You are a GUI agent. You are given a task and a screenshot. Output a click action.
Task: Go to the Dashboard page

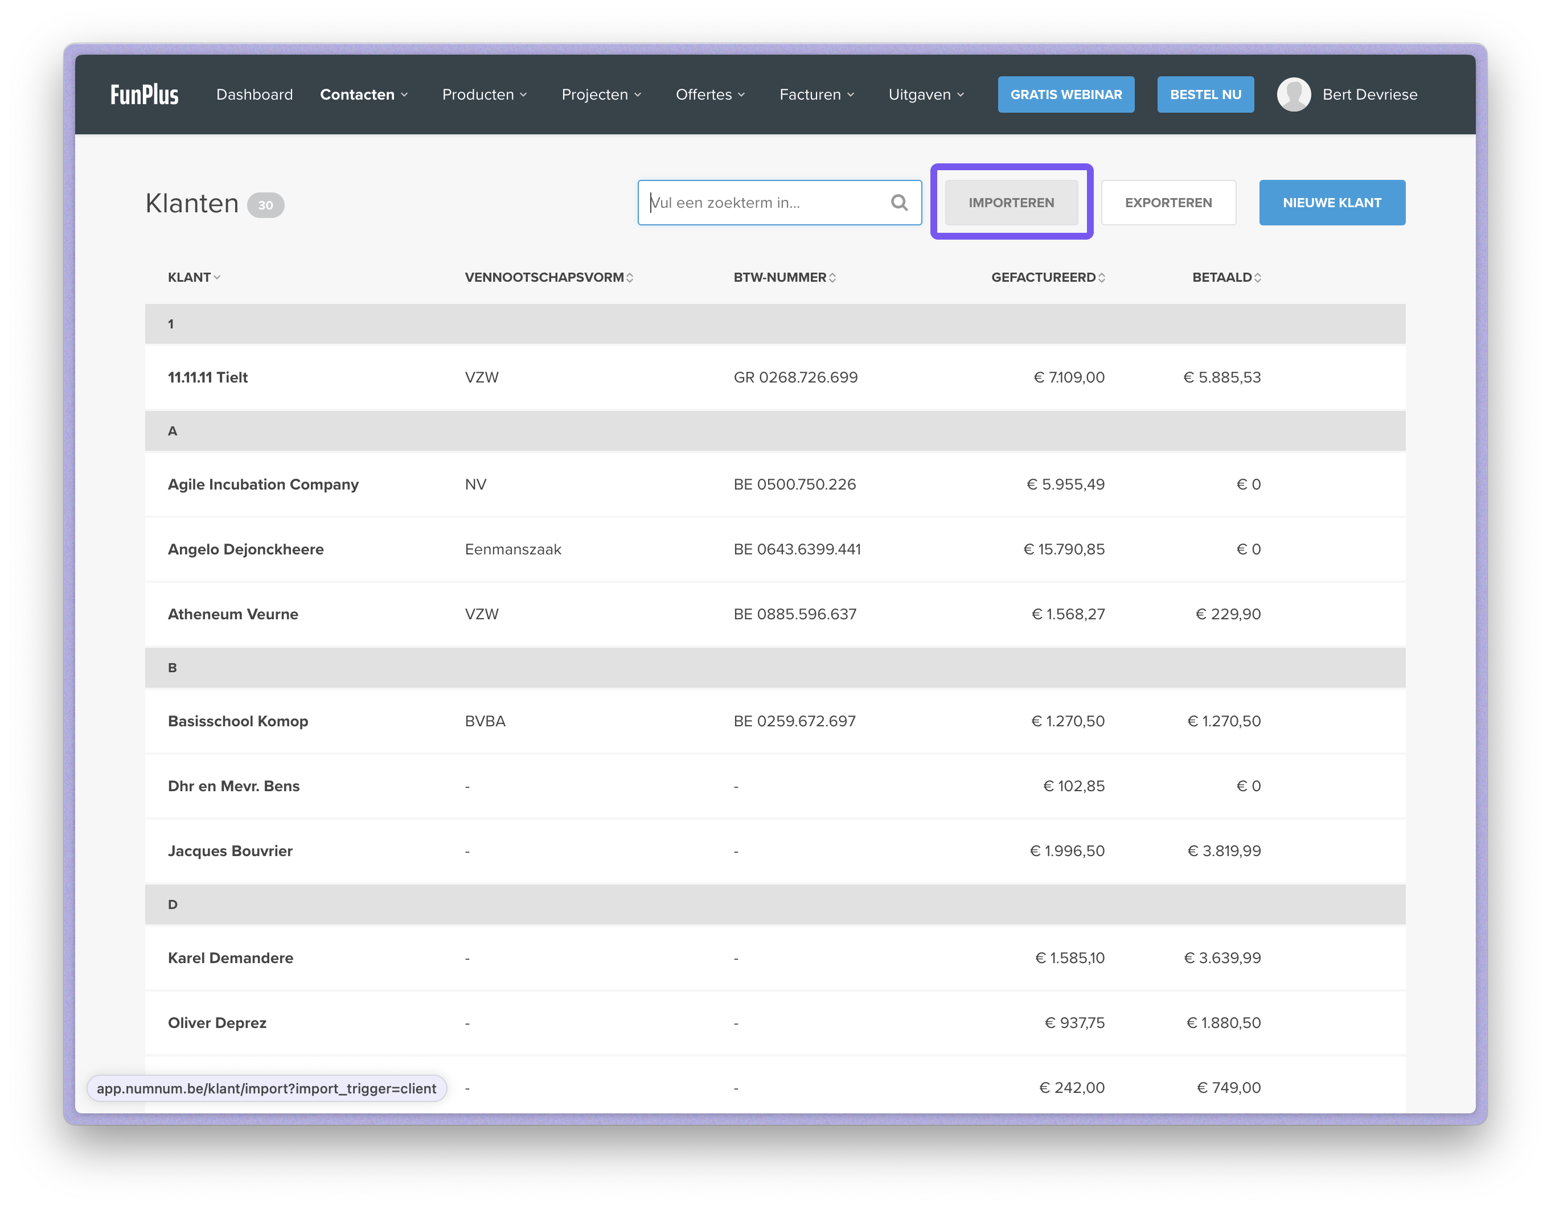255,94
